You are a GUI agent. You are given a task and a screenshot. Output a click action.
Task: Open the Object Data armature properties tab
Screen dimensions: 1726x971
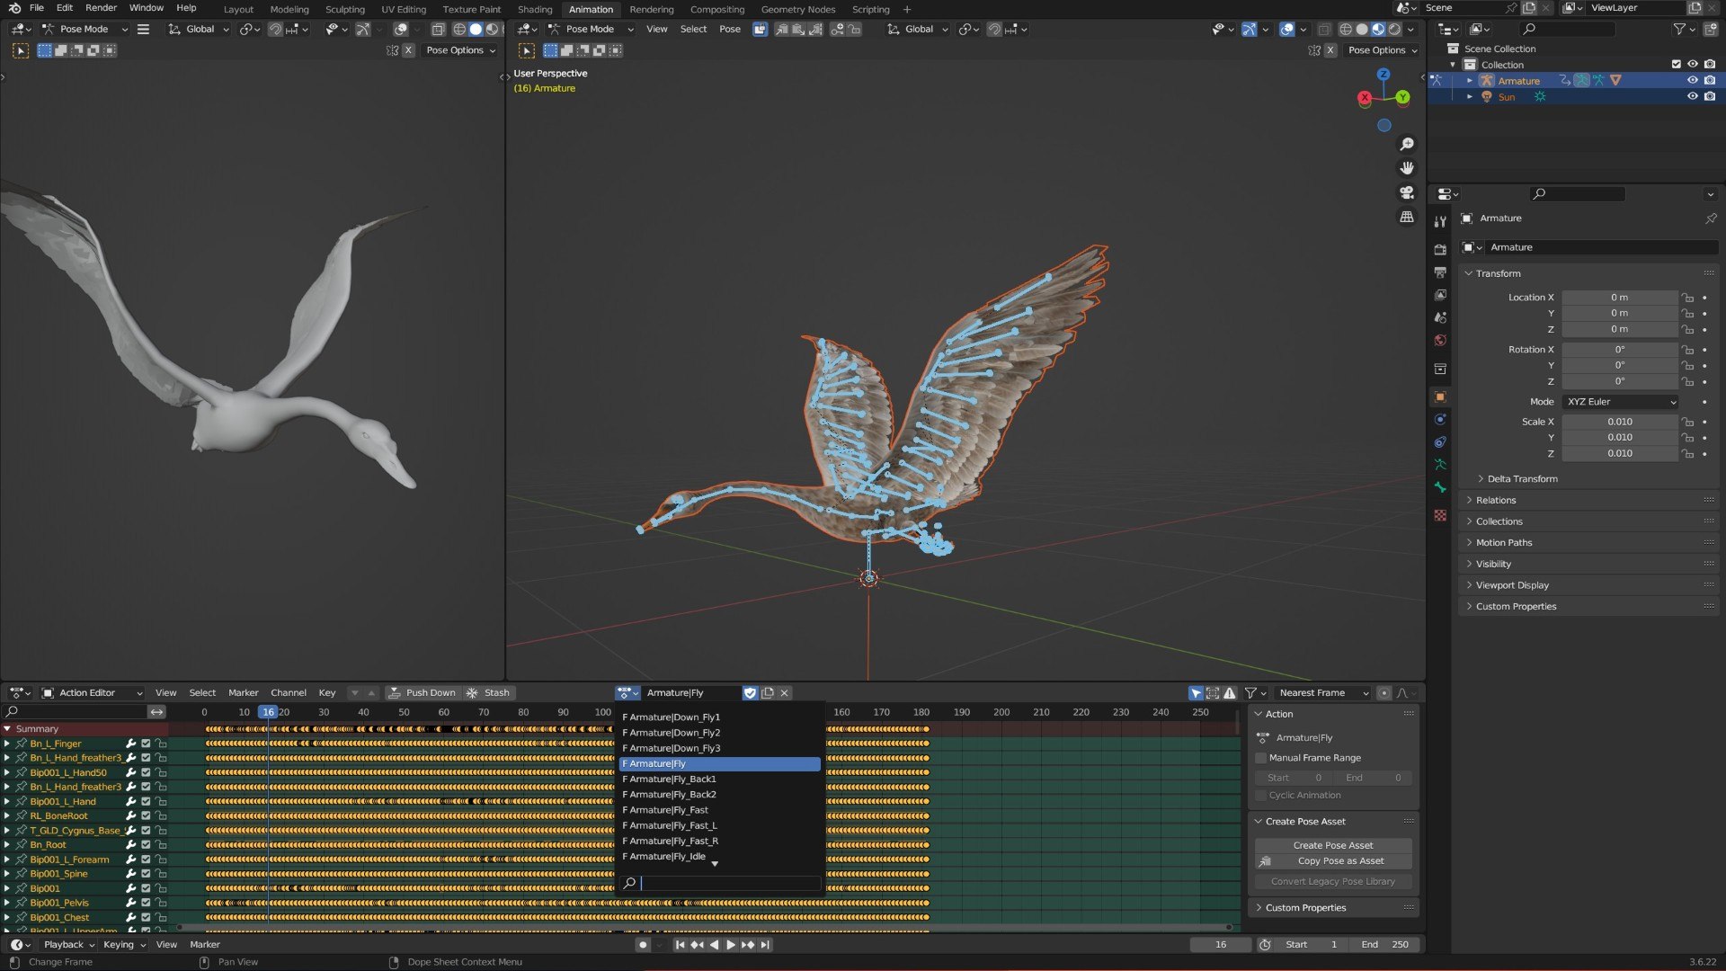point(1440,464)
